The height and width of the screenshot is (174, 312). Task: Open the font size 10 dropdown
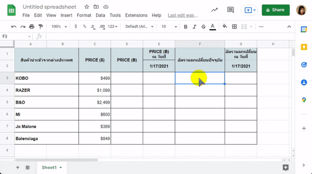169,26
